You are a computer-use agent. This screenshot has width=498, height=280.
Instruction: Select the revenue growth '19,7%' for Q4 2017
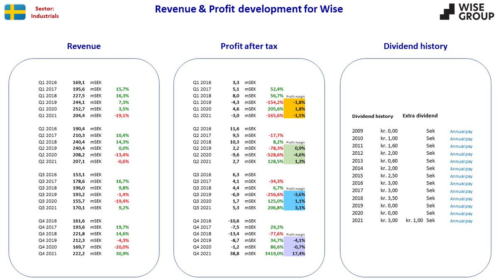point(123,228)
